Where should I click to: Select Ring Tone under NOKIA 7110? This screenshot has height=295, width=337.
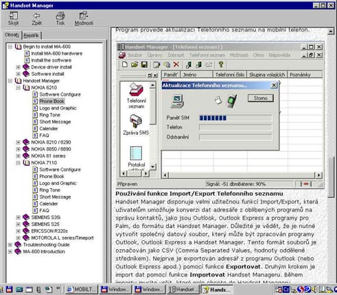pyautogui.click(x=49, y=190)
